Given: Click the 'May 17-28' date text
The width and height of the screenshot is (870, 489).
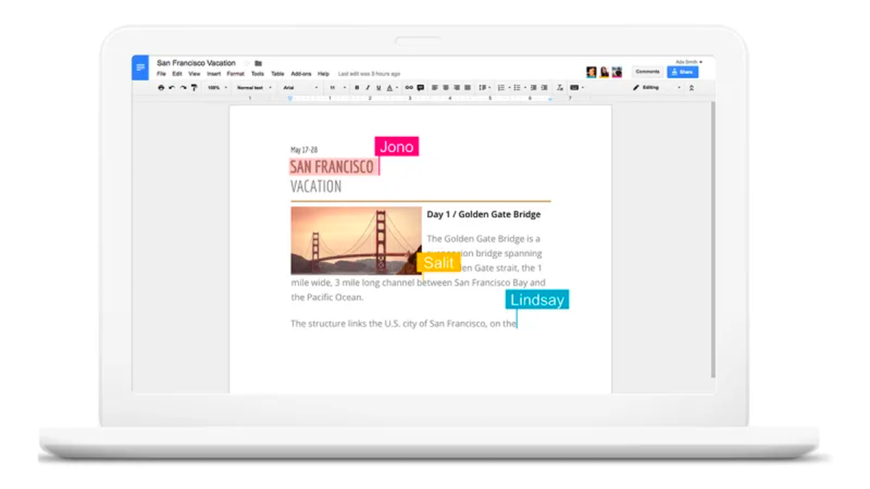Looking at the screenshot, I should coord(304,150).
